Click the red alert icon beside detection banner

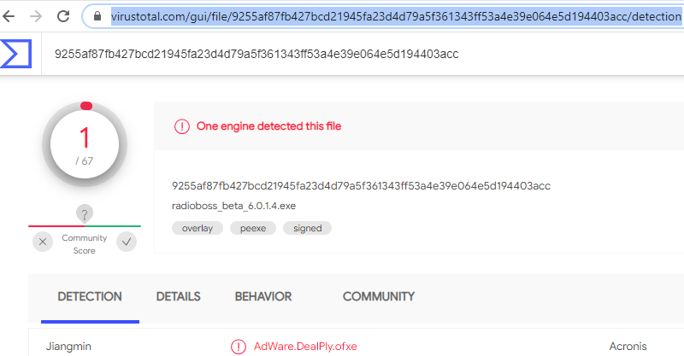[181, 126]
